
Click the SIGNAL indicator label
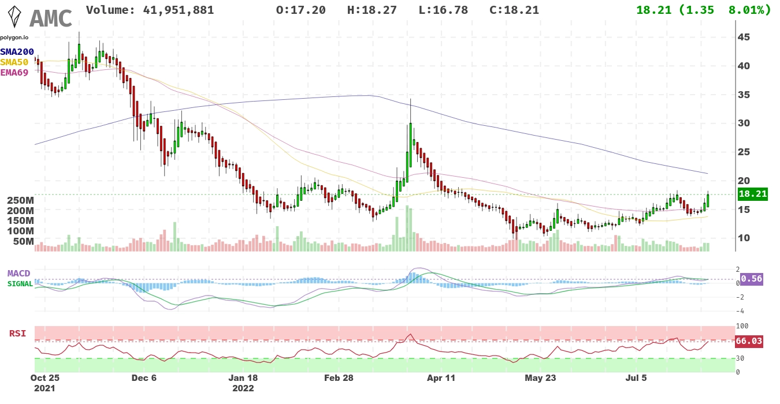pos(20,283)
